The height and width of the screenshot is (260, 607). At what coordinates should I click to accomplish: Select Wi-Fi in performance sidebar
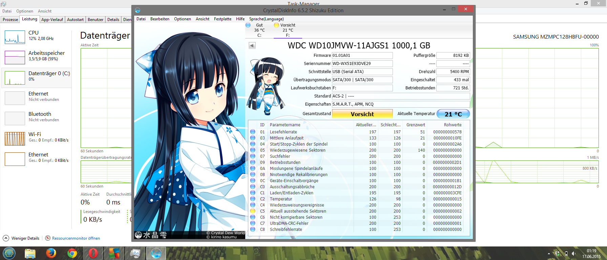click(37, 139)
